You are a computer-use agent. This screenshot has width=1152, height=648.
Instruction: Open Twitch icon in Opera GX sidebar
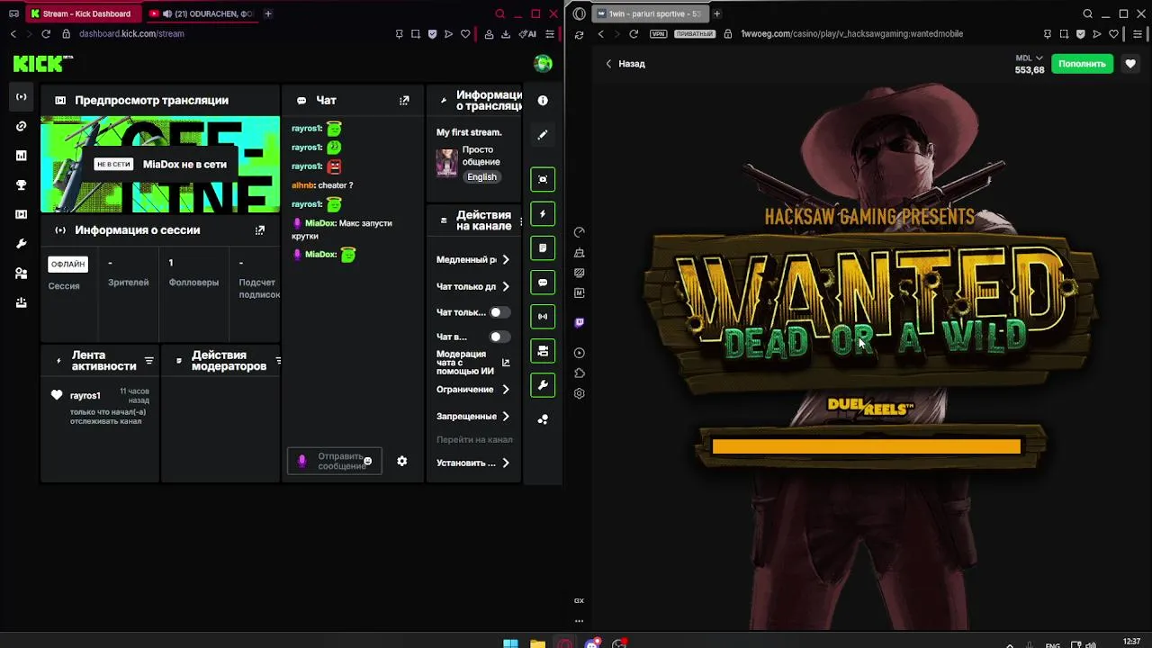(x=579, y=322)
